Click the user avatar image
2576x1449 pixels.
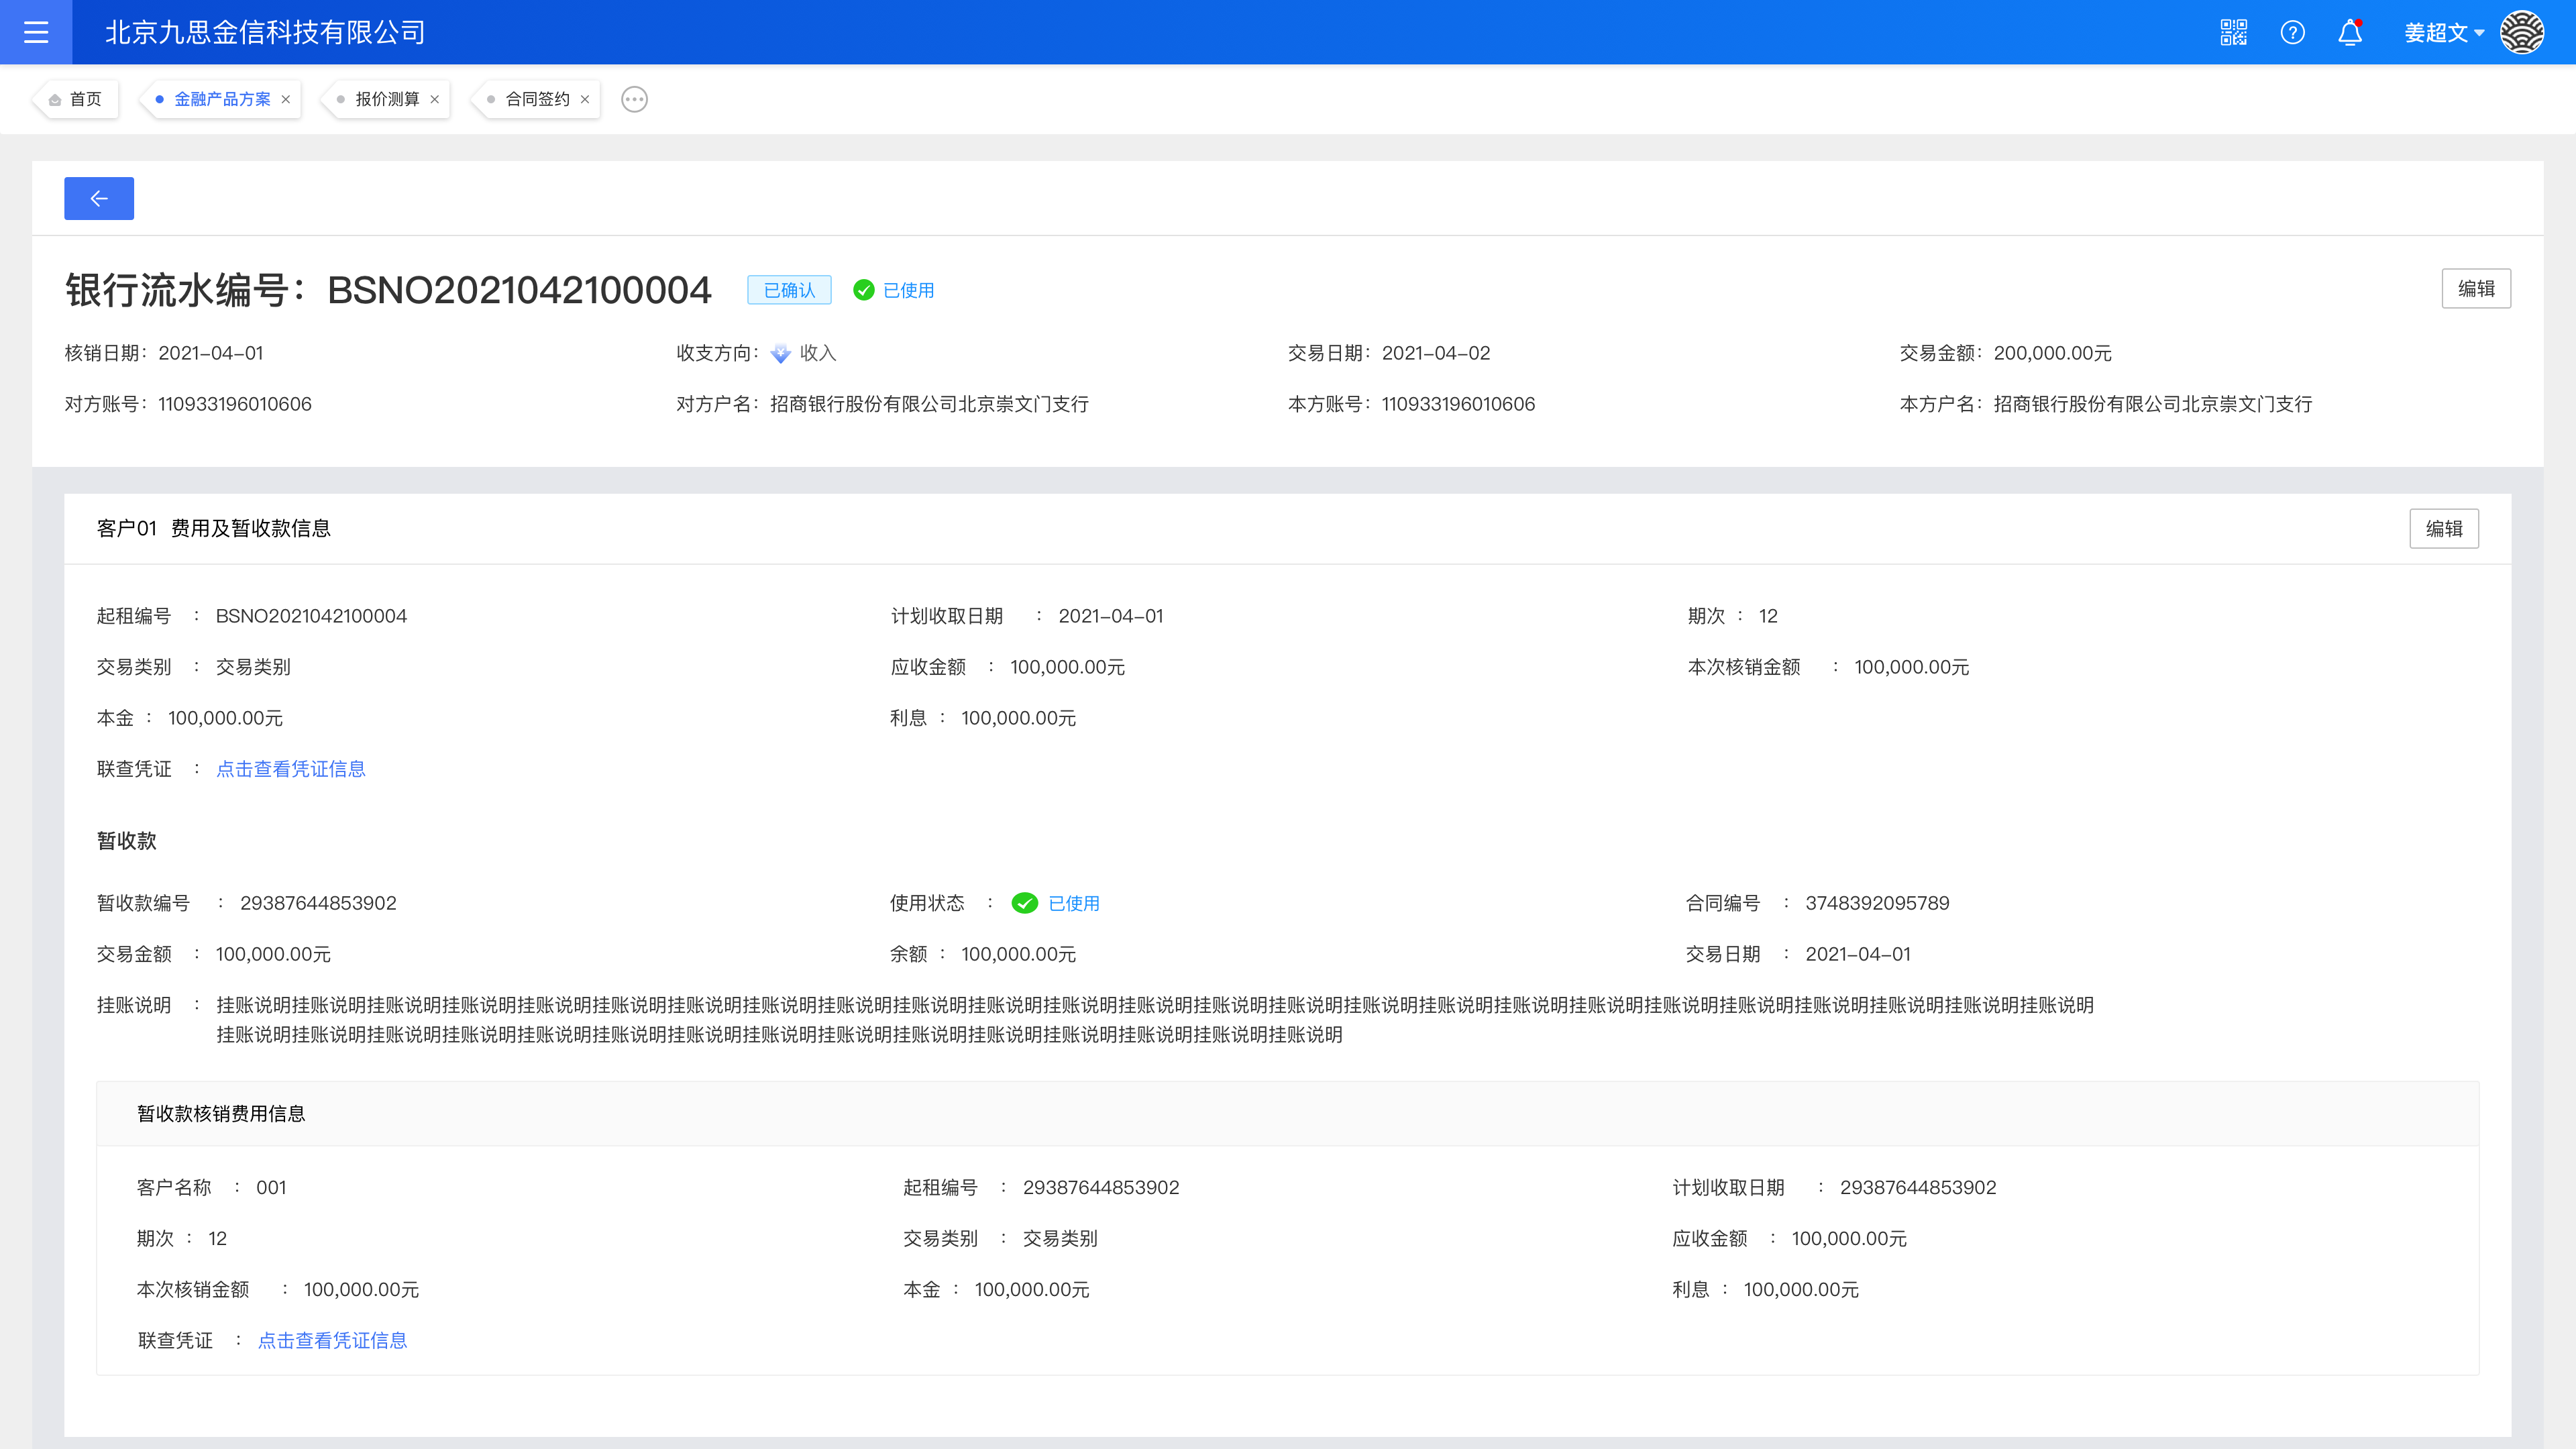(x=2522, y=32)
